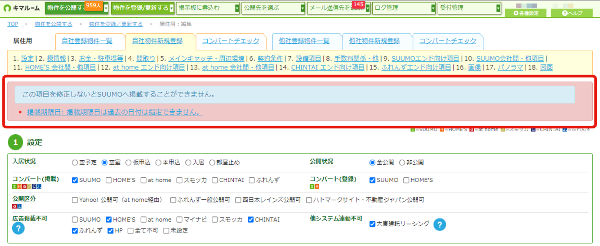Viewport: 600px width, 246px height.
Task: Click the 145 mail count badge
Action: (x=358, y=4)
